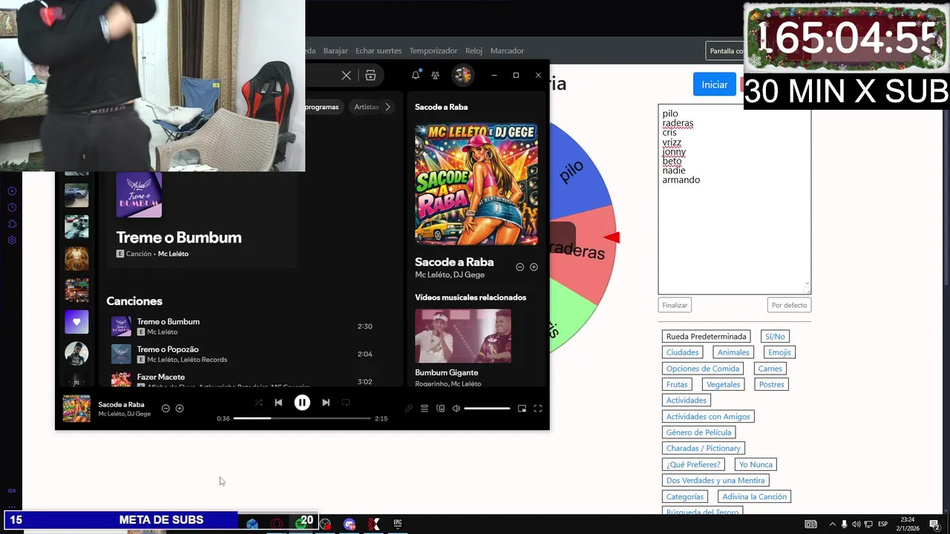Open the Mc Leléto artist link in top result
This screenshot has width=950, height=534.
coord(173,254)
